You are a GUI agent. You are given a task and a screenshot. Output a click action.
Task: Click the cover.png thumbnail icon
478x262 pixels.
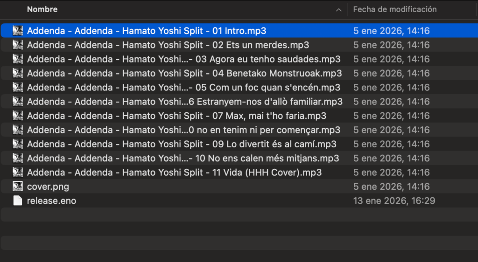[18, 186]
